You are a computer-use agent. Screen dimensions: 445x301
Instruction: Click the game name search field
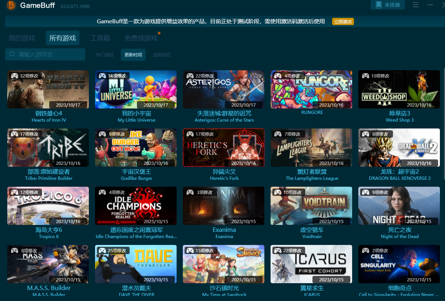(45, 54)
